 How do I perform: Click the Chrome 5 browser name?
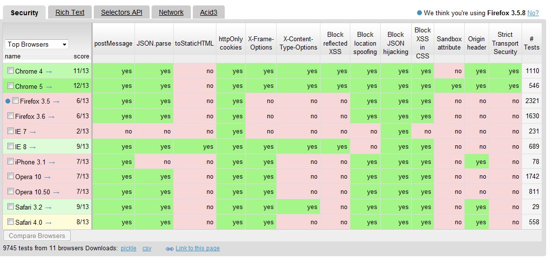coord(29,86)
